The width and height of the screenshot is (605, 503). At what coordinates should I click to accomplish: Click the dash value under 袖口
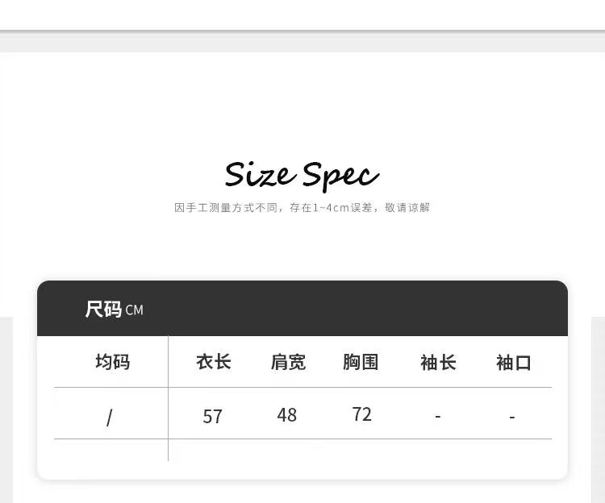pos(512,418)
